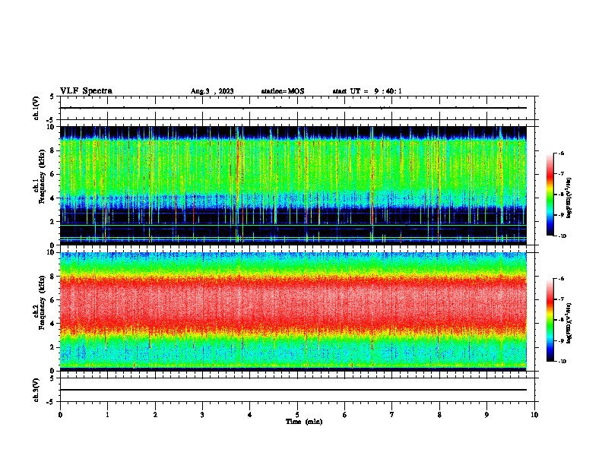Click the "0" tick on Time axis
This screenshot has height=465, width=602.
click(60, 415)
